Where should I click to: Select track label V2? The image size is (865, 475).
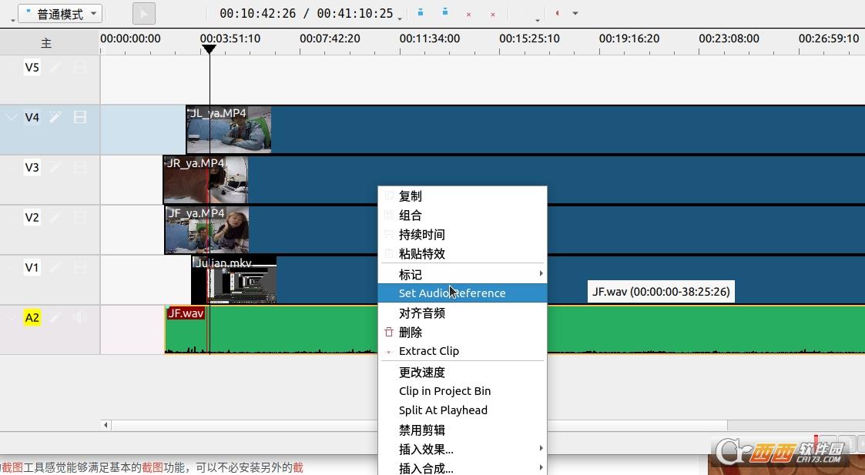(x=32, y=217)
